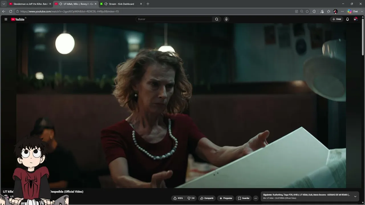The width and height of the screenshot is (365, 205).
Task: Save the video with Guardar
Action: [x=244, y=198]
